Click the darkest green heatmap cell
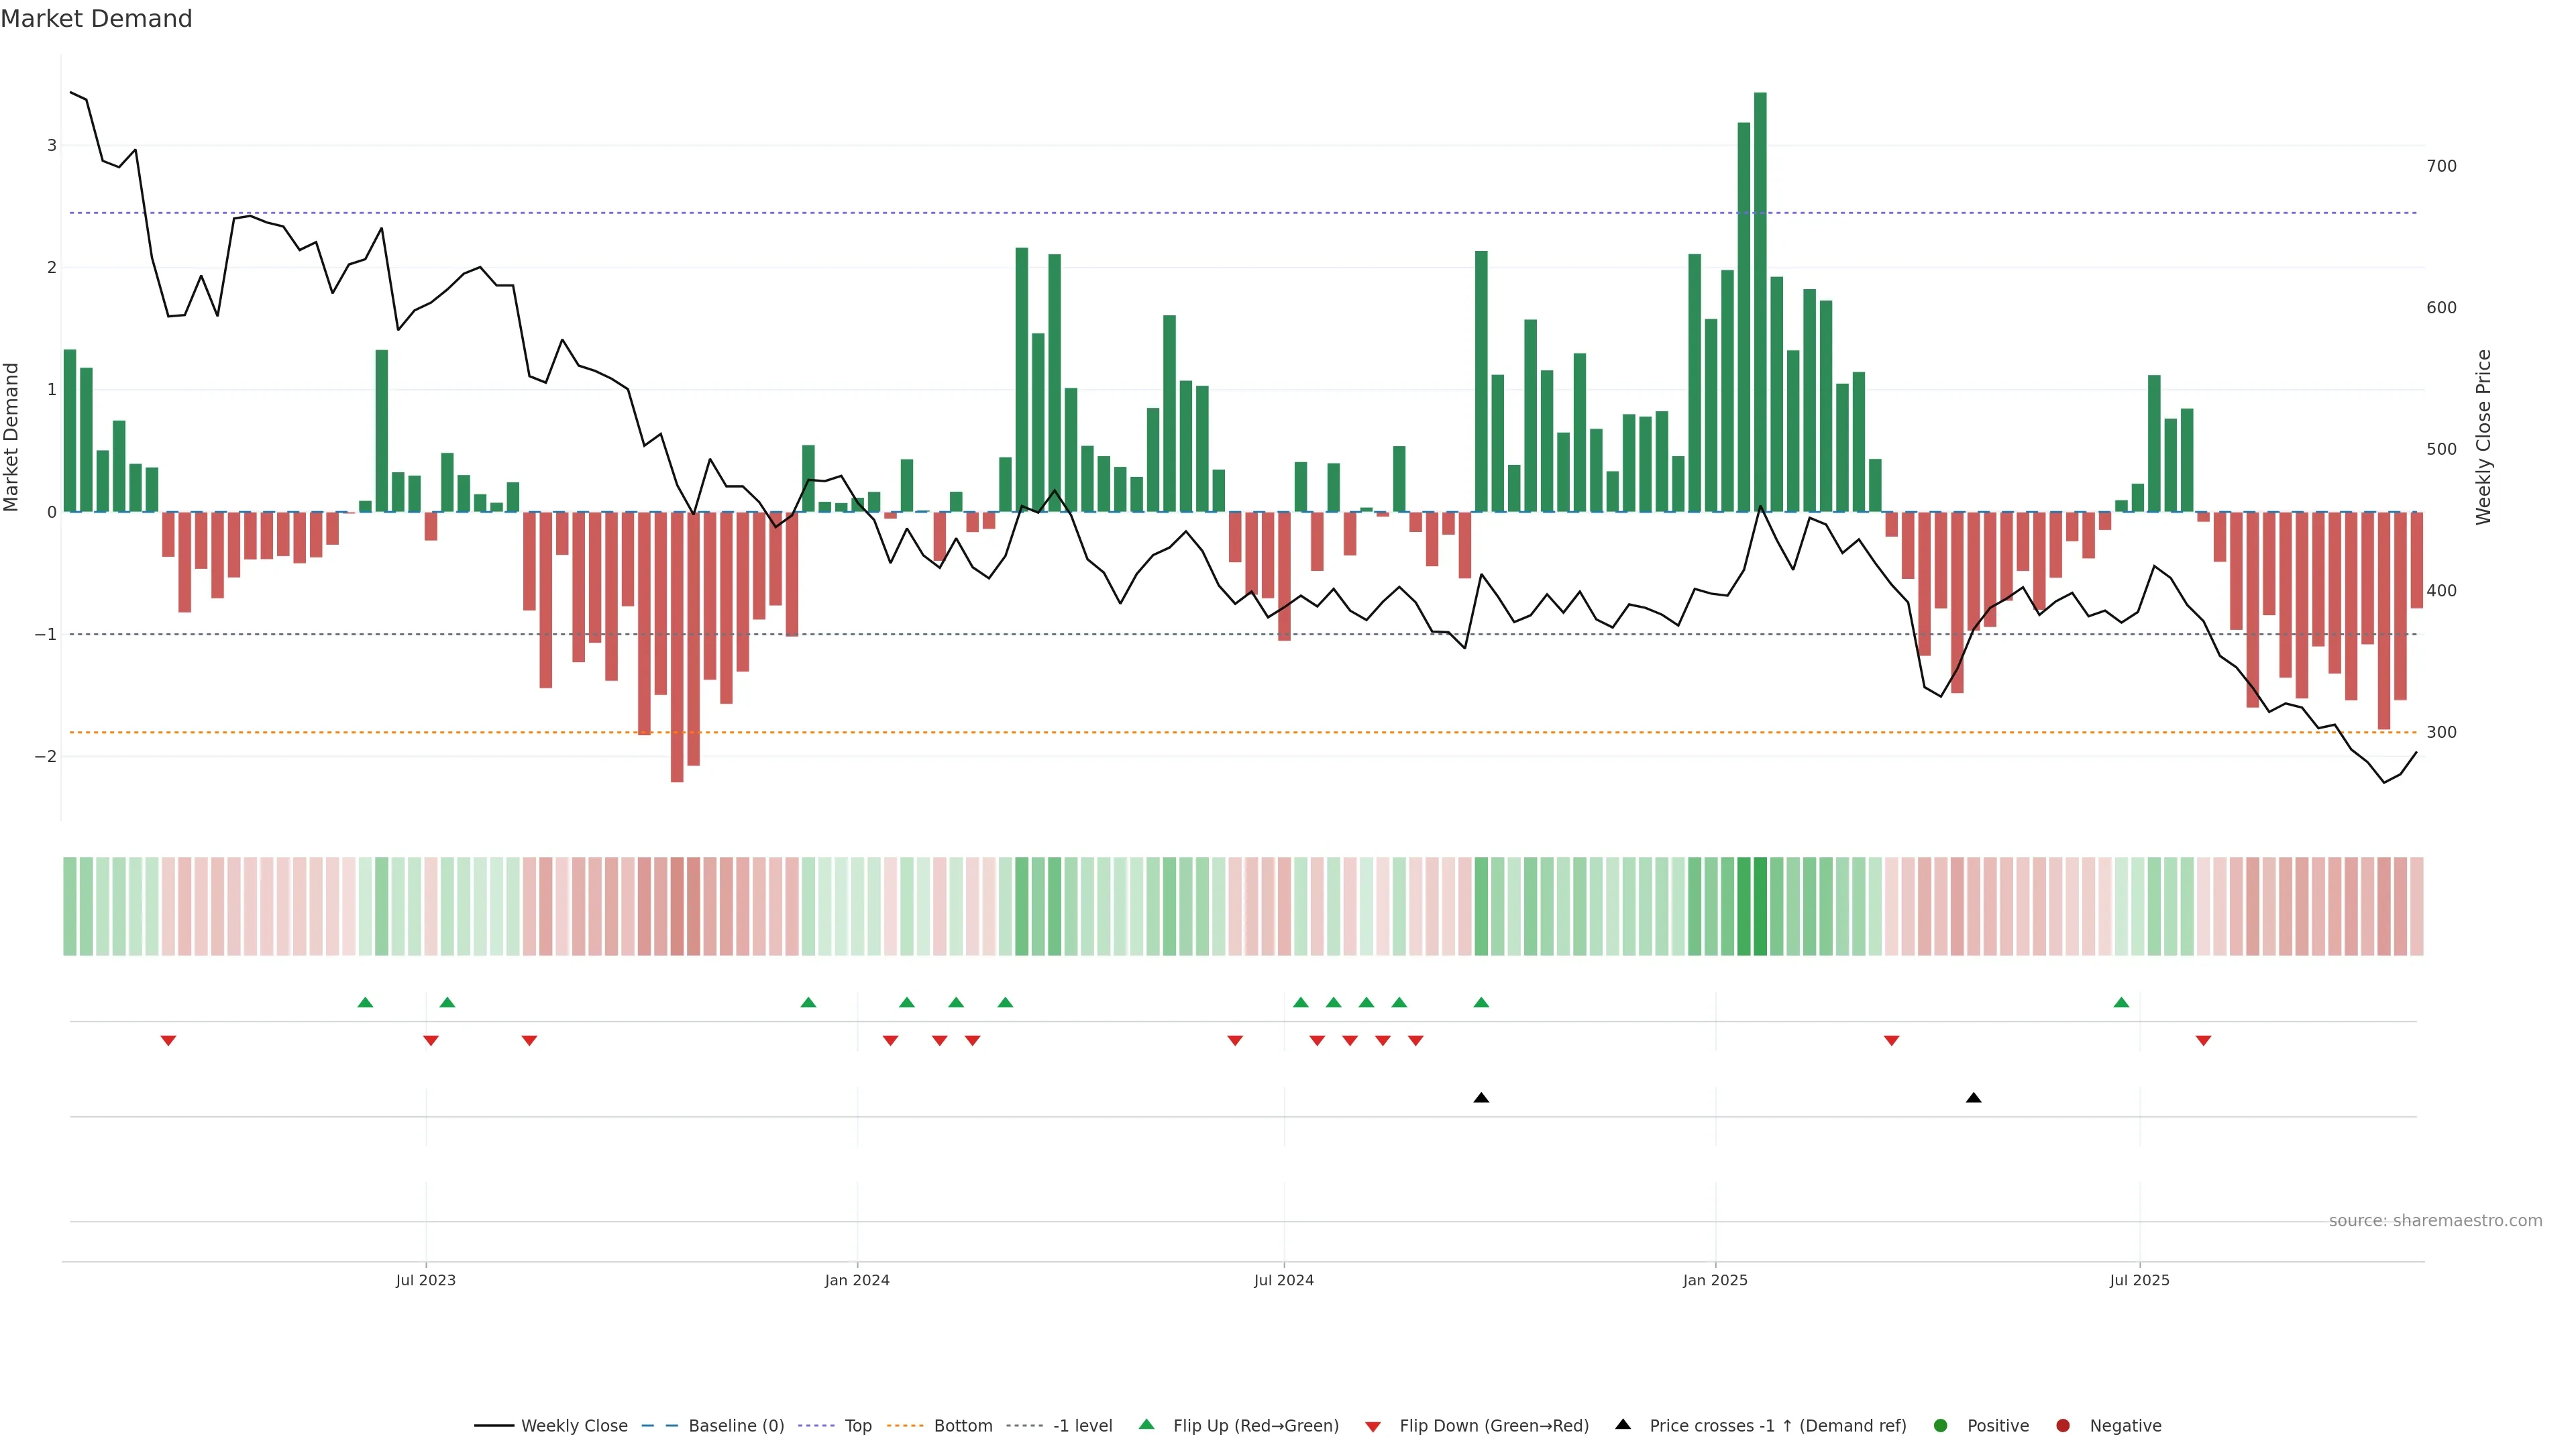The image size is (2576, 1449). [x=1760, y=906]
